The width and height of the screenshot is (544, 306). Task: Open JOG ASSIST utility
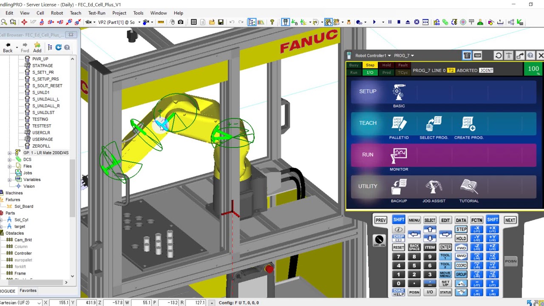(433, 187)
